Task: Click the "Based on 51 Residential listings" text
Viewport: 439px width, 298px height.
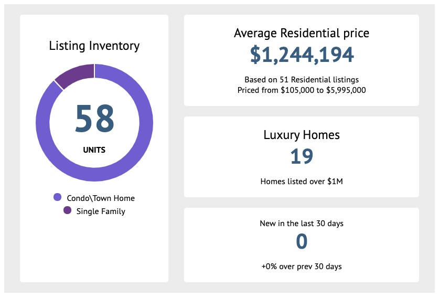Action: point(302,80)
